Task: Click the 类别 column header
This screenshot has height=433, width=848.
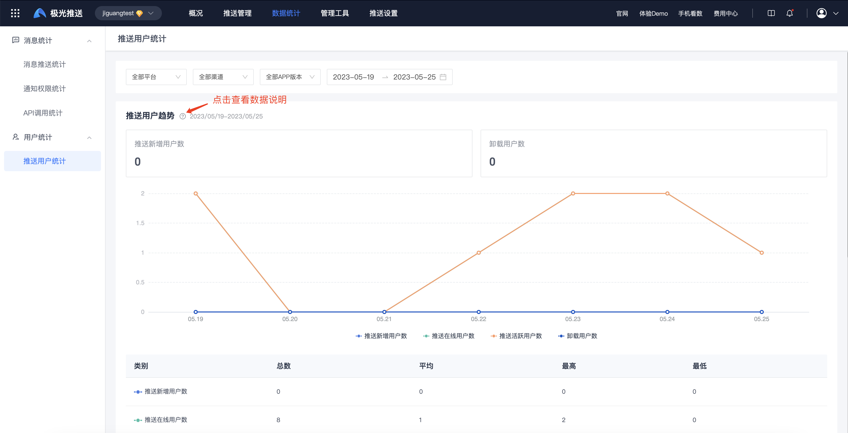Action: click(x=141, y=366)
